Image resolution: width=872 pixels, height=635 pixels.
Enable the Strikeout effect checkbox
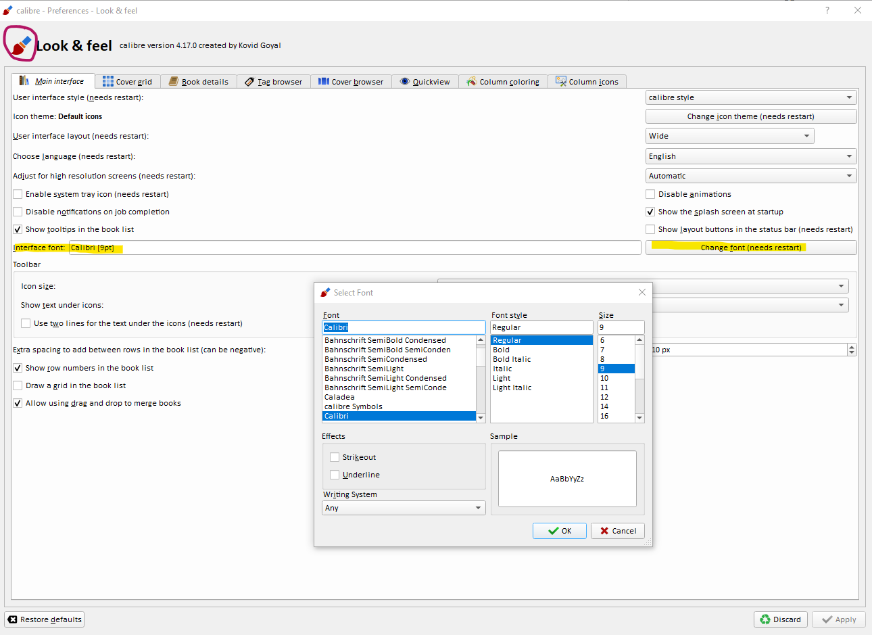tap(335, 457)
